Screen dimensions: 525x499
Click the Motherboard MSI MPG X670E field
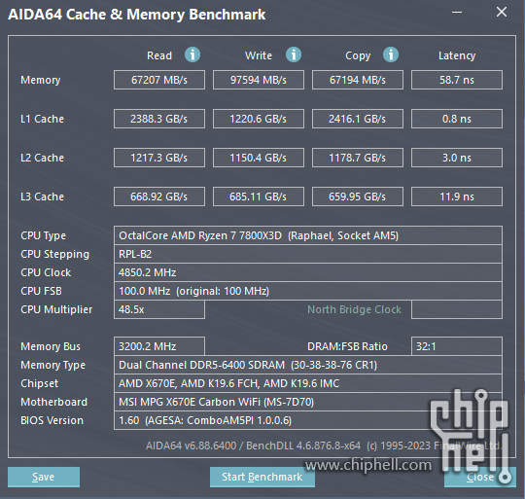click(x=308, y=402)
